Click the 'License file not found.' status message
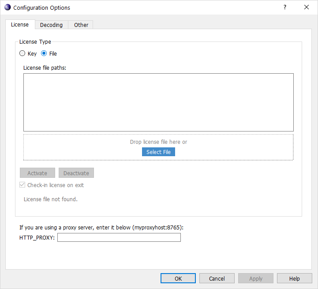 pos(50,199)
